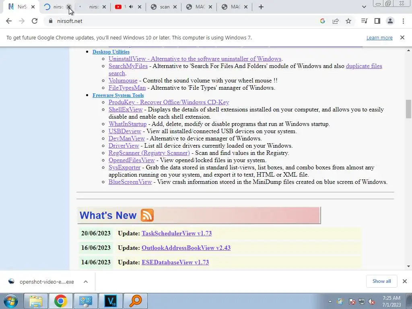Open the Vegas Pro 18 taskbar icon
Viewport: 412px width, 309px height.
coord(110,301)
